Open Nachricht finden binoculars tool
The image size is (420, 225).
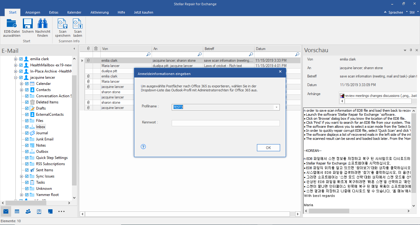tap(43, 24)
